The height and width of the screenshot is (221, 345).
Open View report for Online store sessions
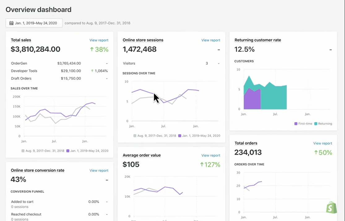click(211, 40)
